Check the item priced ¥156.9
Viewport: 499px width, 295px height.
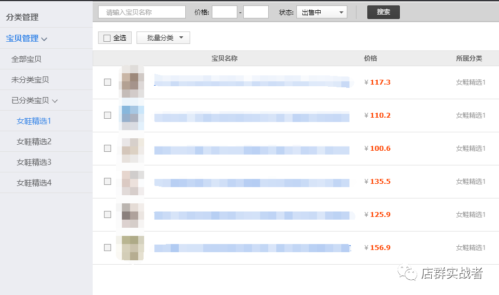click(108, 248)
